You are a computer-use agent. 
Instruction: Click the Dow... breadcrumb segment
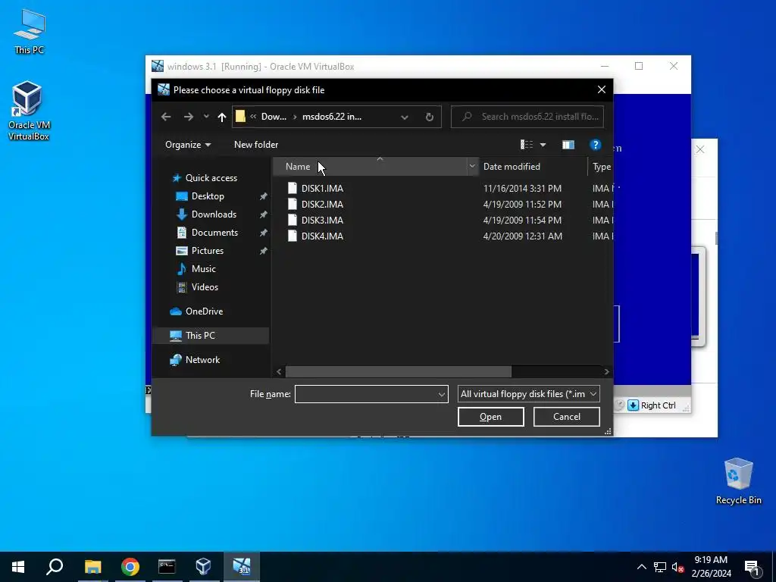coord(274,117)
